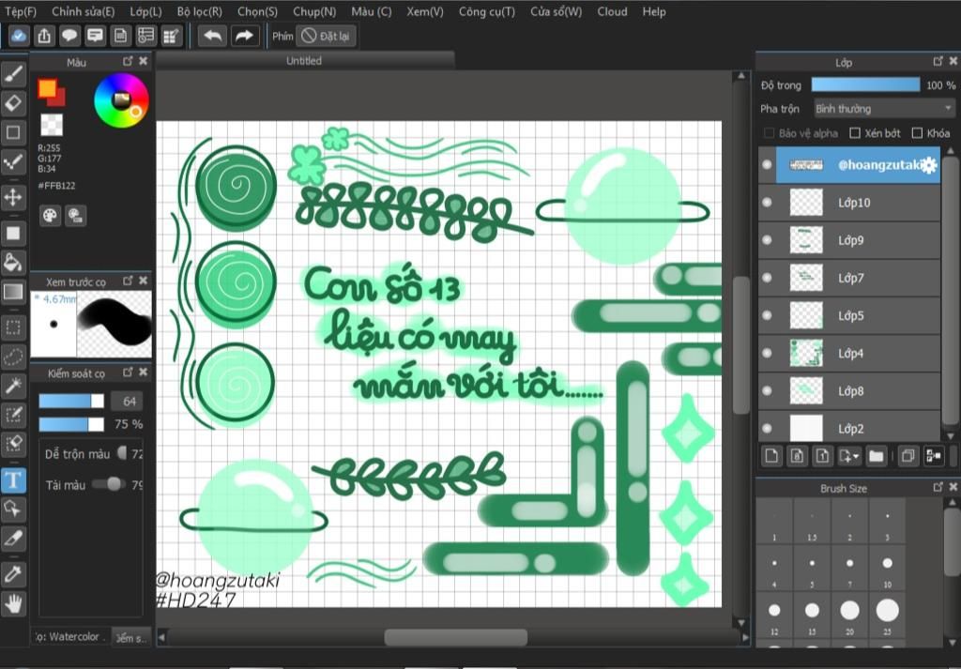Click the orange foreground color swatch
This screenshot has width=961, height=669.
pyautogui.click(x=47, y=88)
